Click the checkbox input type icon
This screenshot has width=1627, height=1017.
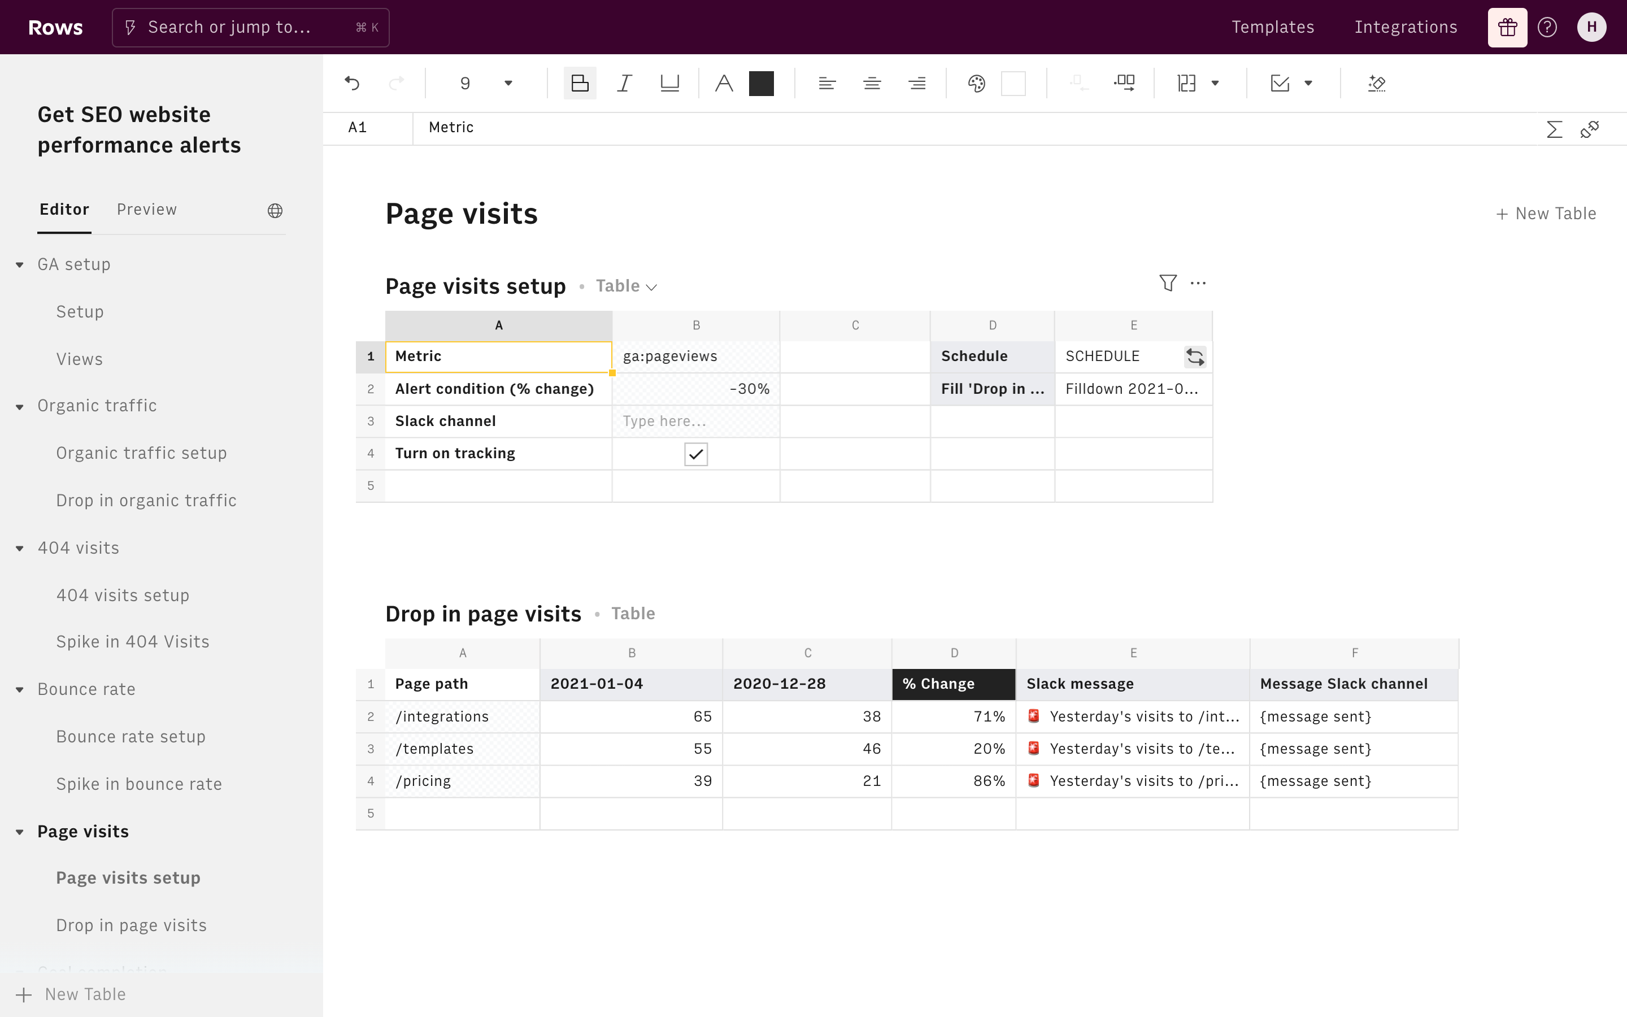pos(1280,84)
